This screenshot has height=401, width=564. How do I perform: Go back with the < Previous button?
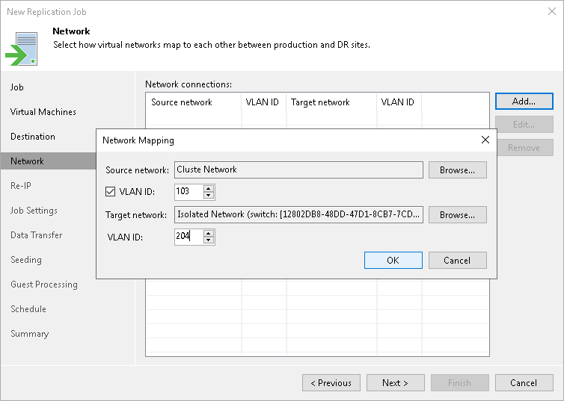(331, 383)
